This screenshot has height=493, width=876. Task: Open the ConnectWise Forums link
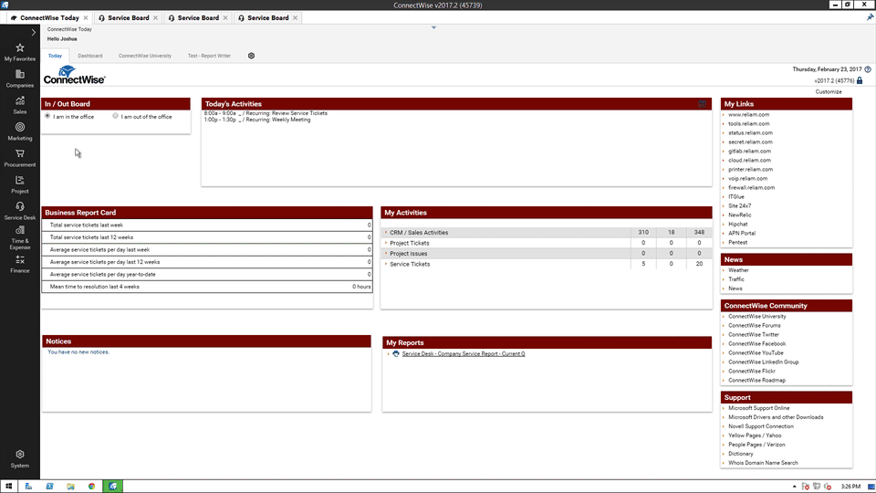755,325
